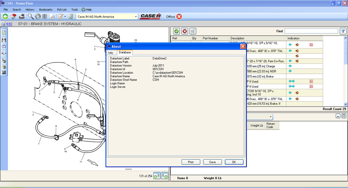This screenshot has width=348, height=188.
Task: Click the Part Number column header
Action: coord(215,38)
